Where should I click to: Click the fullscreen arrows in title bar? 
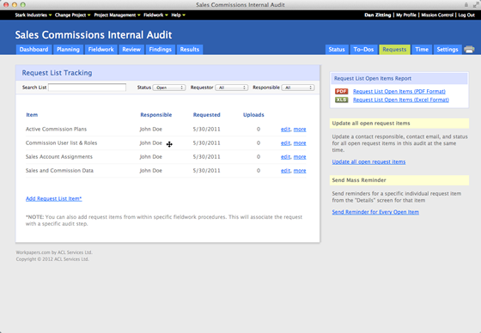pyautogui.click(x=476, y=4)
